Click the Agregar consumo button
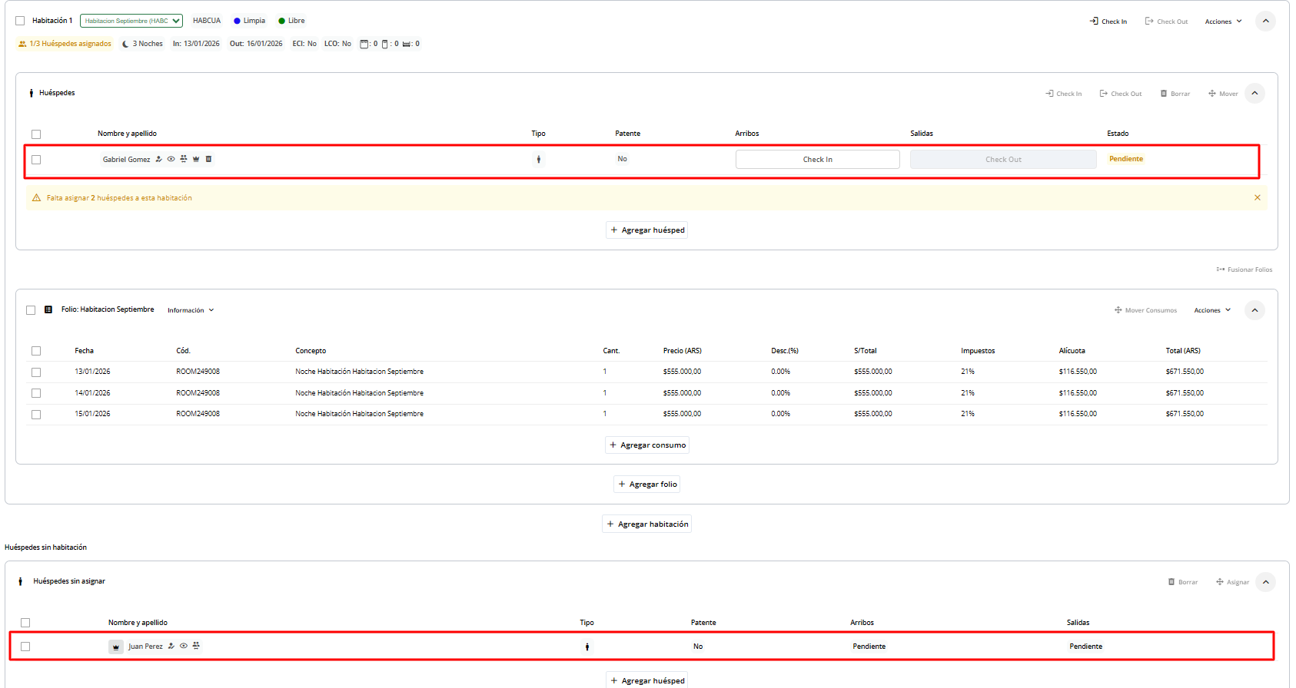Screen dimensions: 1296x688 click(x=647, y=445)
